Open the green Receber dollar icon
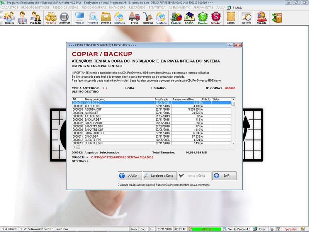Image resolution: width=309 pixels, height=232 pixels. pos(203,18)
